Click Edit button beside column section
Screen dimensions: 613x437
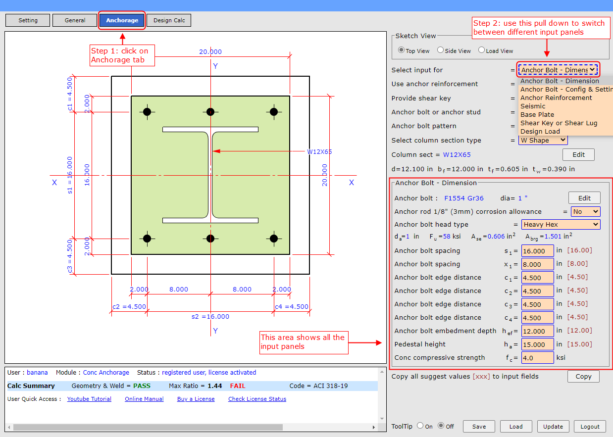(578, 154)
